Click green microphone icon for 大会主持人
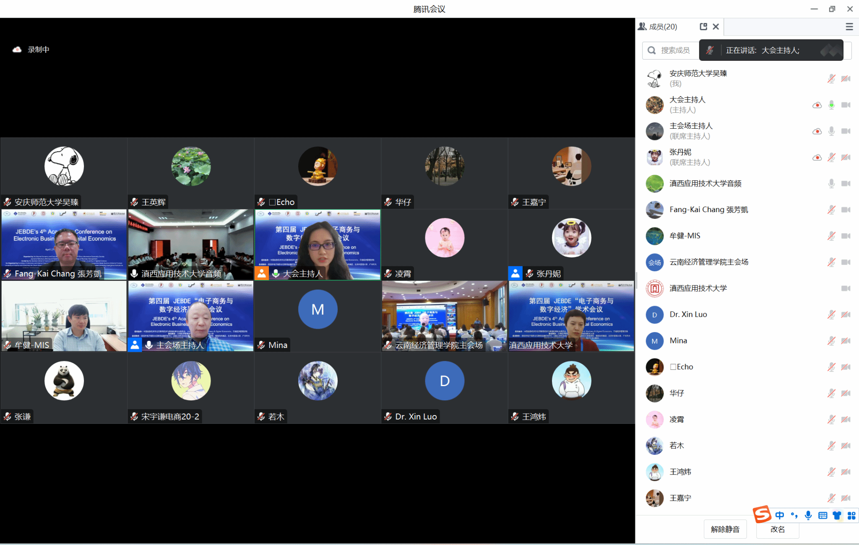 pos(831,105)
